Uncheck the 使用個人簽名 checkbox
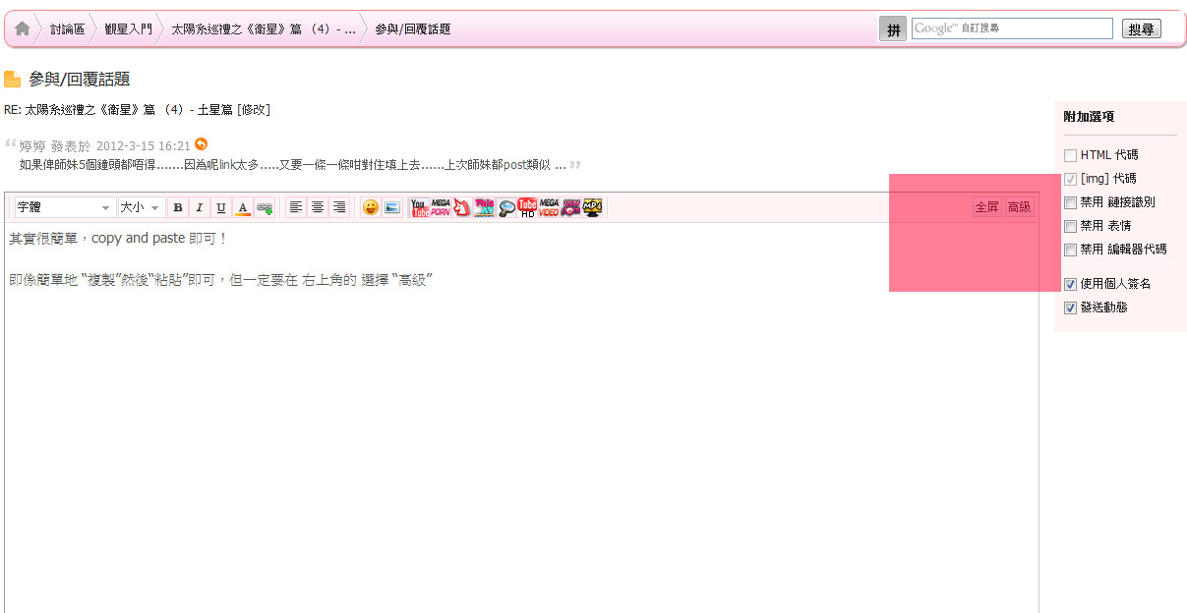The height and width of the screenshot is (613, 1187). click(x=1069, y=284)
